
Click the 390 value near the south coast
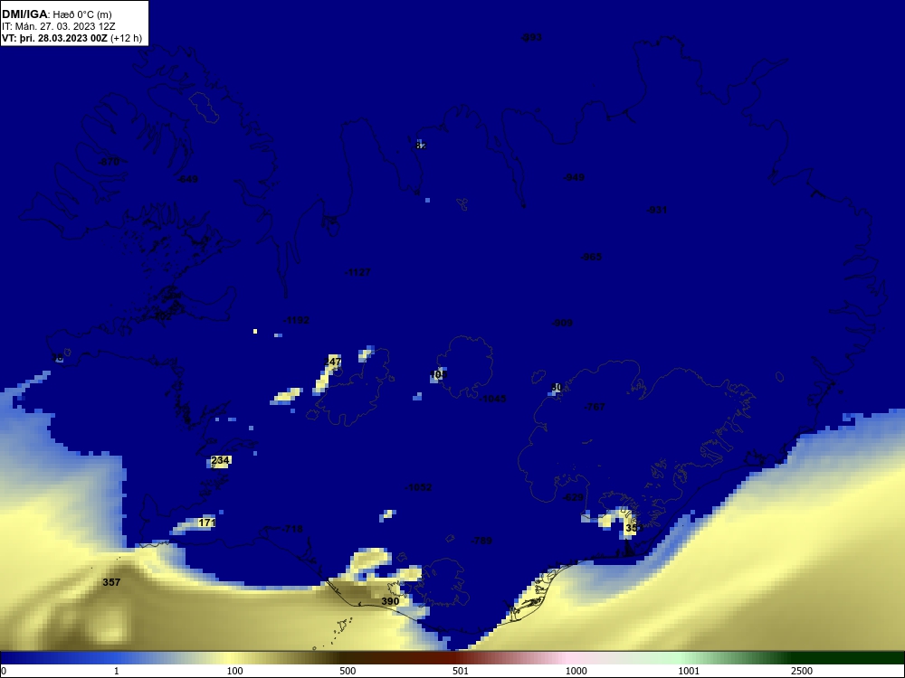tap(390, 601)
